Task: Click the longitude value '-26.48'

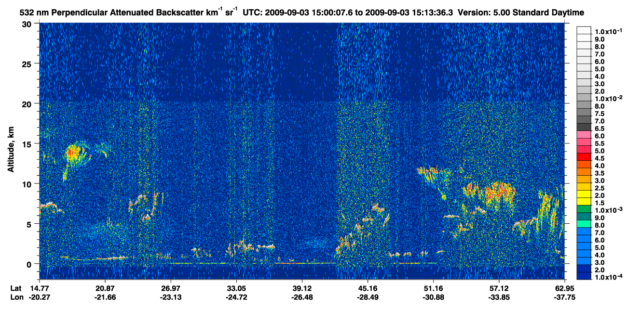Action: [x=301, y=297]
